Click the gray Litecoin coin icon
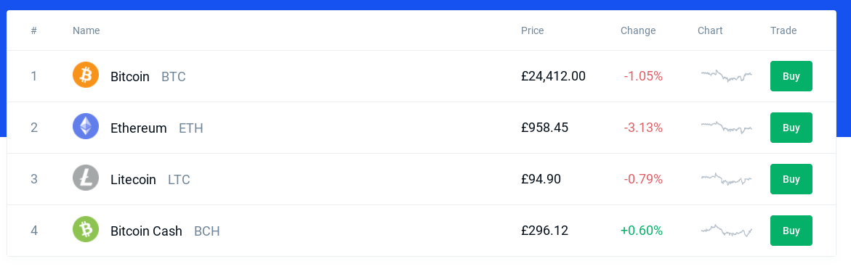This screenshot has width=851, height=269. pos(86,178)
